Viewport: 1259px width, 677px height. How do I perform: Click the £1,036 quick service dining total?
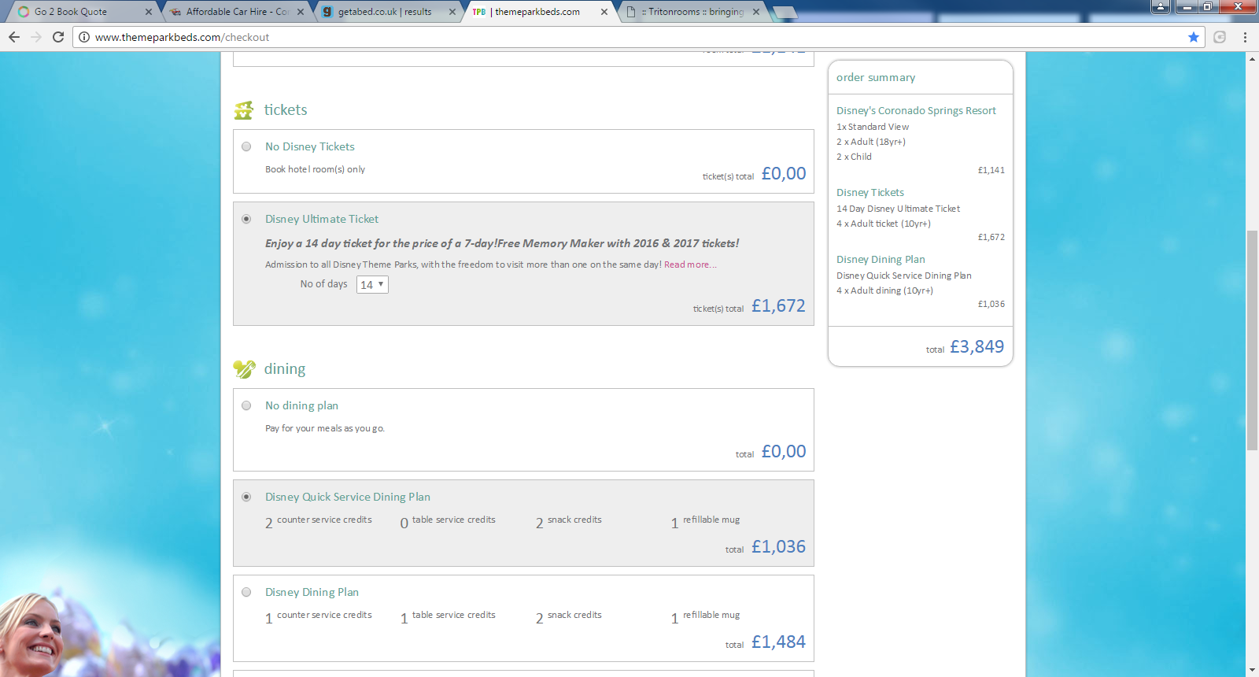click(x=778, y=546)
